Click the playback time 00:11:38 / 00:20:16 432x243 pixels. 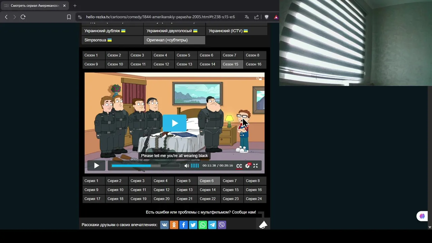218,166
